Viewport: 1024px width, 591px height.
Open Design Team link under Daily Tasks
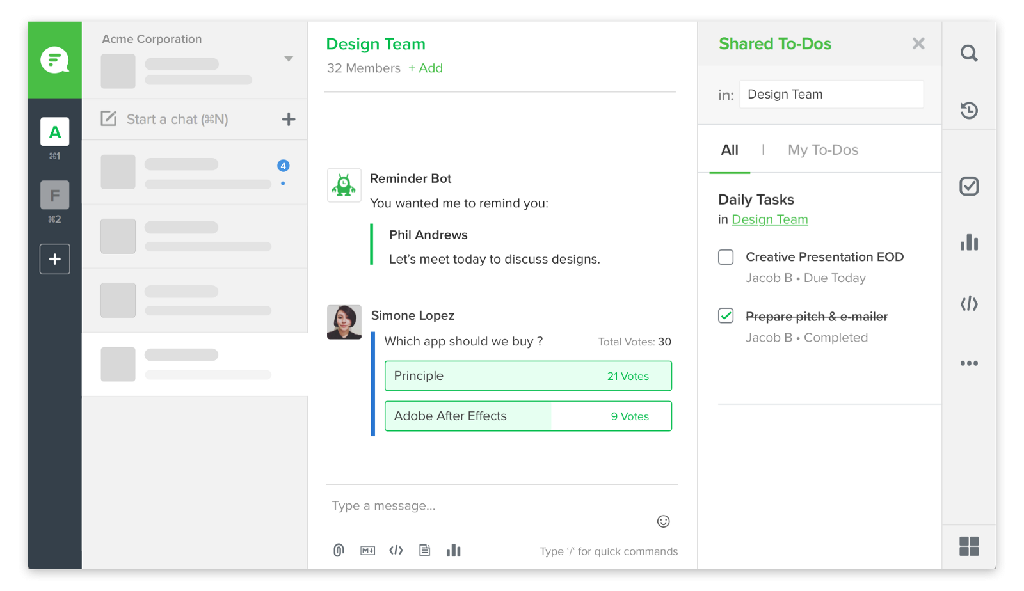pyautogui.click(x=770, y=219)
